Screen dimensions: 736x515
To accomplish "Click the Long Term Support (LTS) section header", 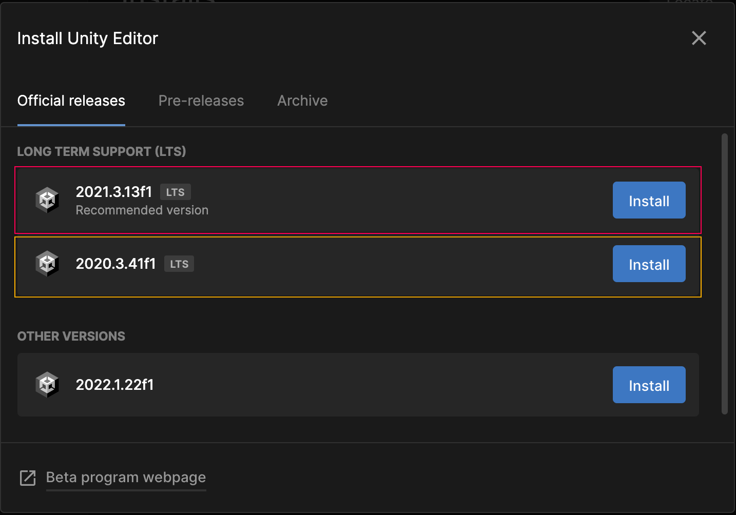I will click(x=102, y=151).
